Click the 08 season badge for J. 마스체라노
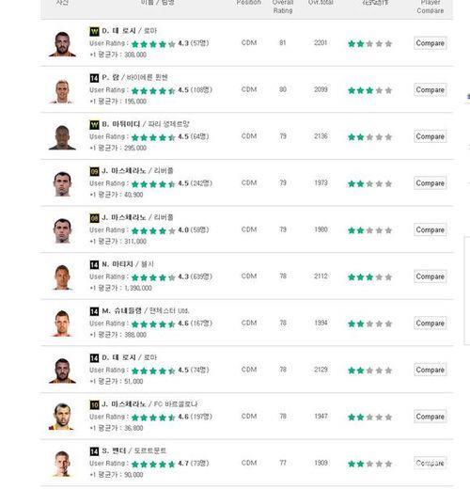The image size is (470, 489). click(x=94, y=218)
